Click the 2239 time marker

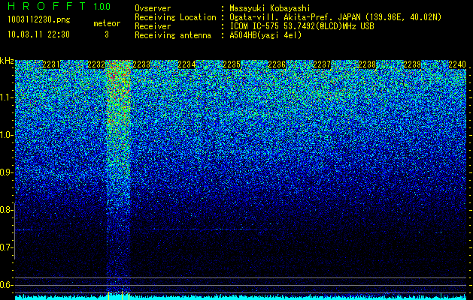(x=412, y=64)
